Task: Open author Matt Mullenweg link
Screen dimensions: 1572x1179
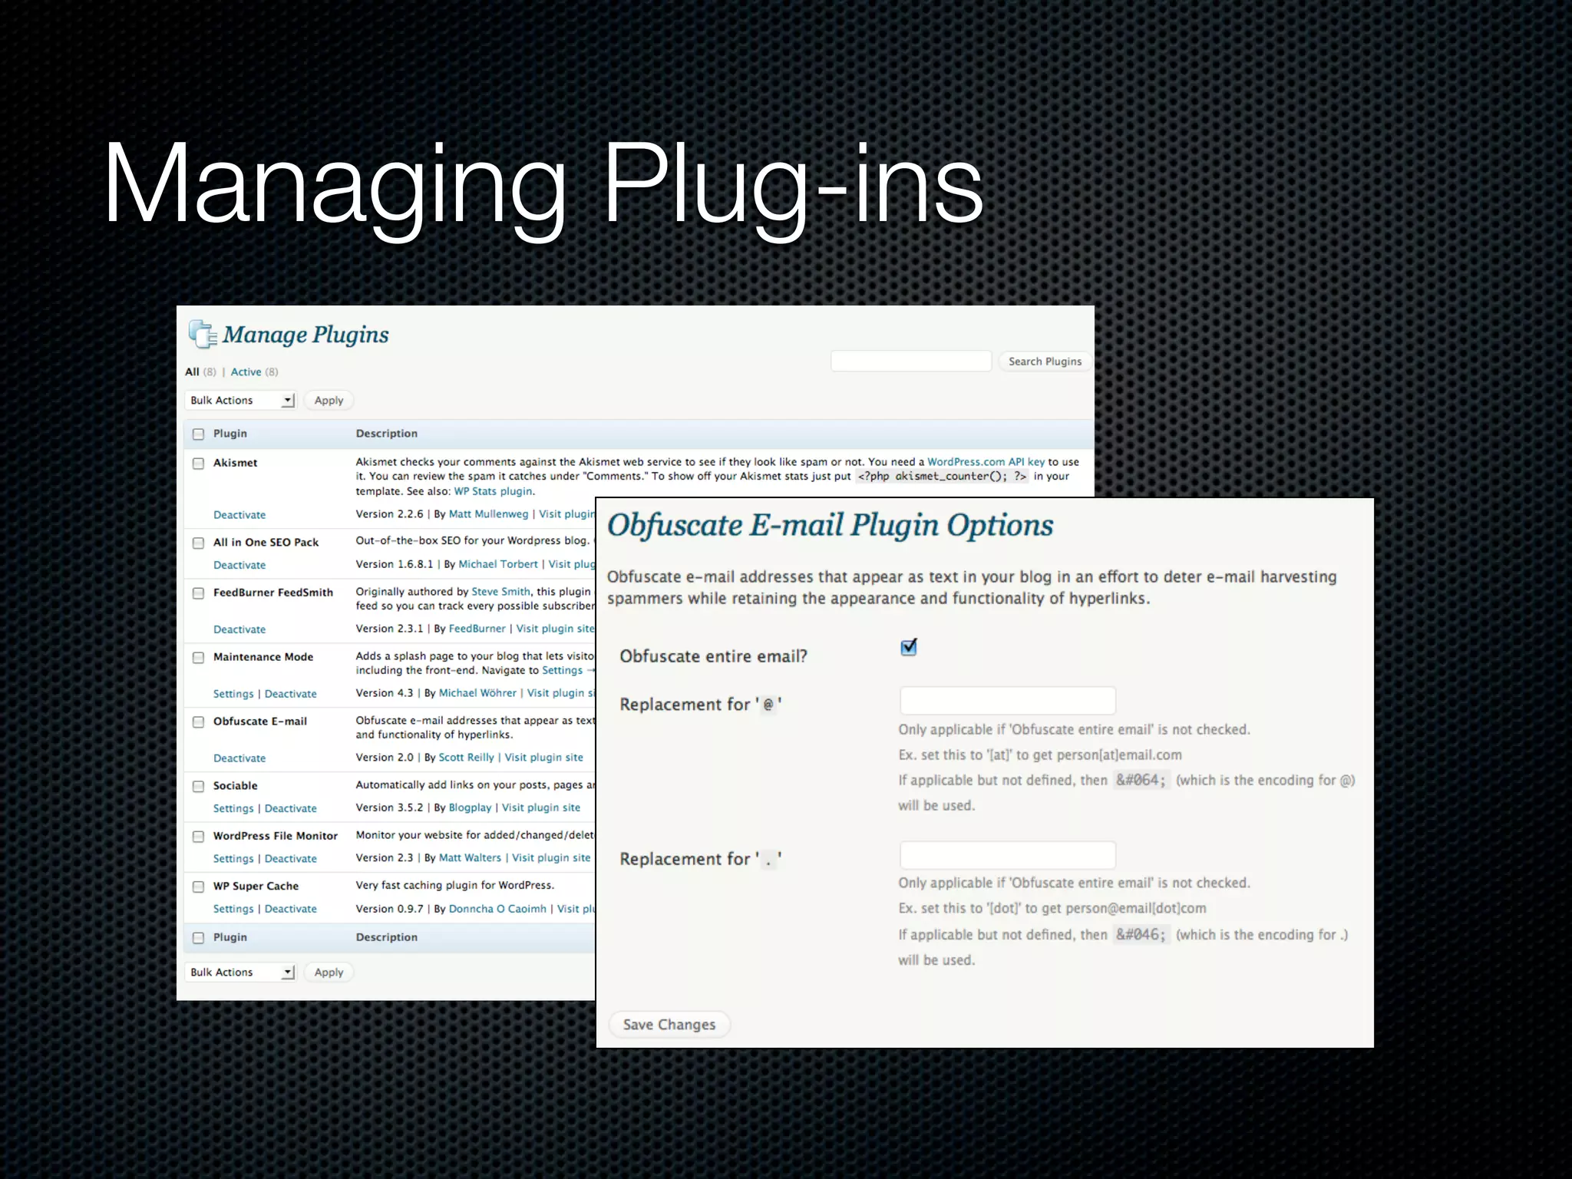Action: click(488, 514)
